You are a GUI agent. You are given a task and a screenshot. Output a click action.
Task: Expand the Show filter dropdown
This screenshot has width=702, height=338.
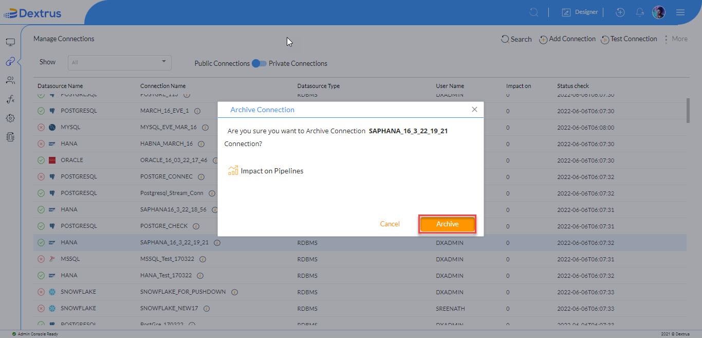[x=120, y=62]
